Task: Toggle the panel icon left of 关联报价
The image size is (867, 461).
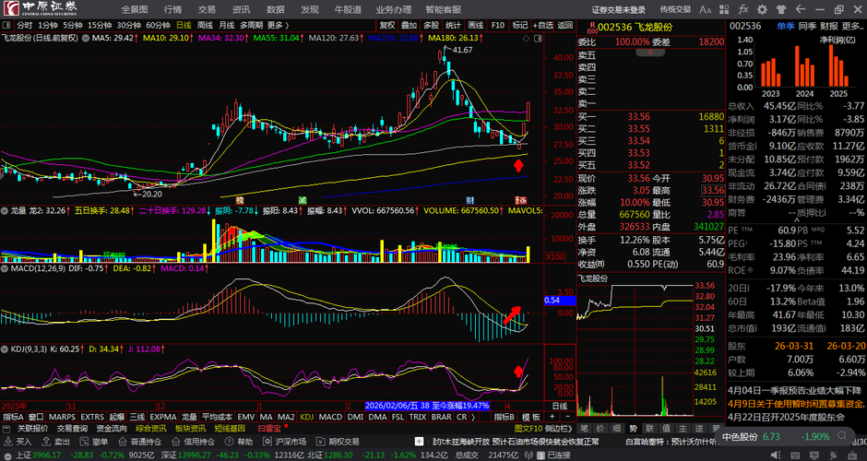Action: [6, 429]
